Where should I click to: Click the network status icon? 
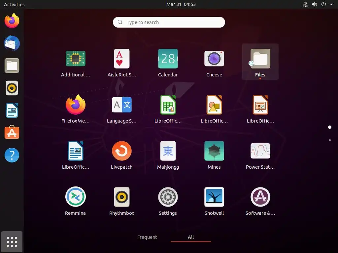click(x=305, y=4)
